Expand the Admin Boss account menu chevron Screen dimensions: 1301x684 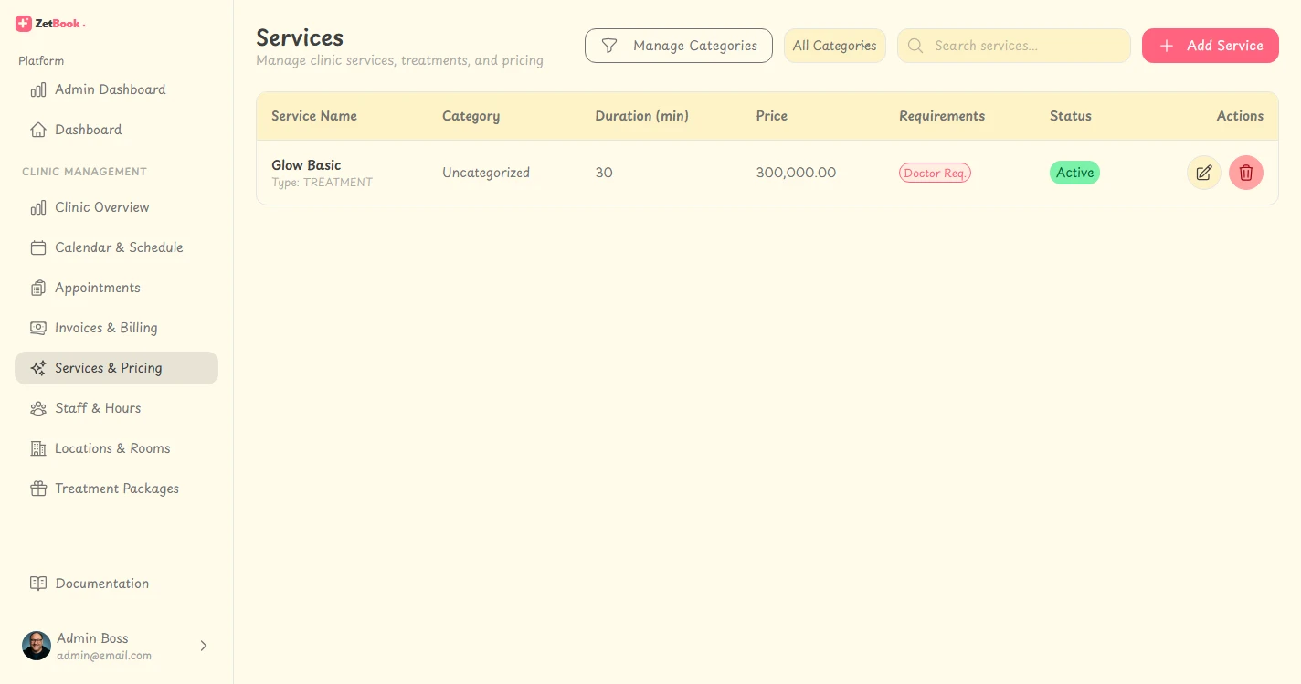point(204,646)
